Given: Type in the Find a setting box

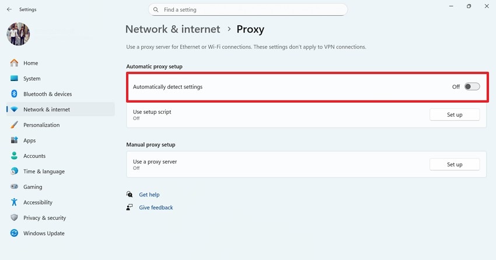Looking at the screenshot, I should coord(251,10).
